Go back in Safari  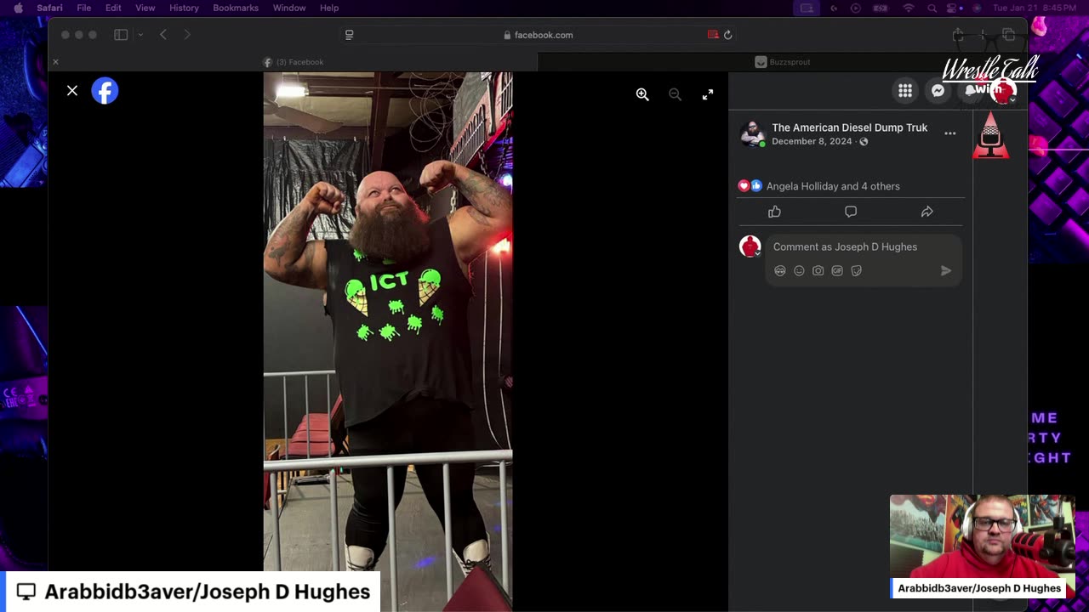[x=163, y=35]
